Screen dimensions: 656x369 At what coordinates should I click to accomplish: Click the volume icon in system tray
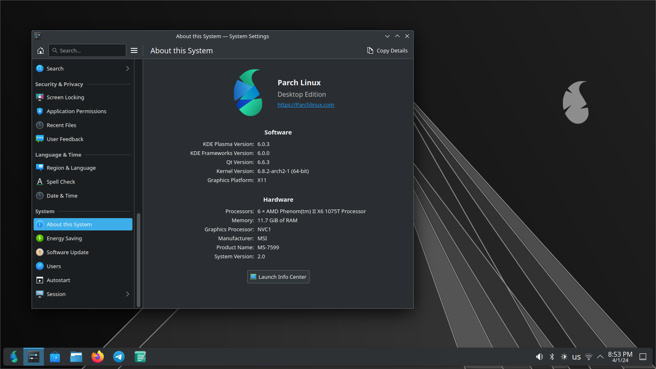(540, 357)
